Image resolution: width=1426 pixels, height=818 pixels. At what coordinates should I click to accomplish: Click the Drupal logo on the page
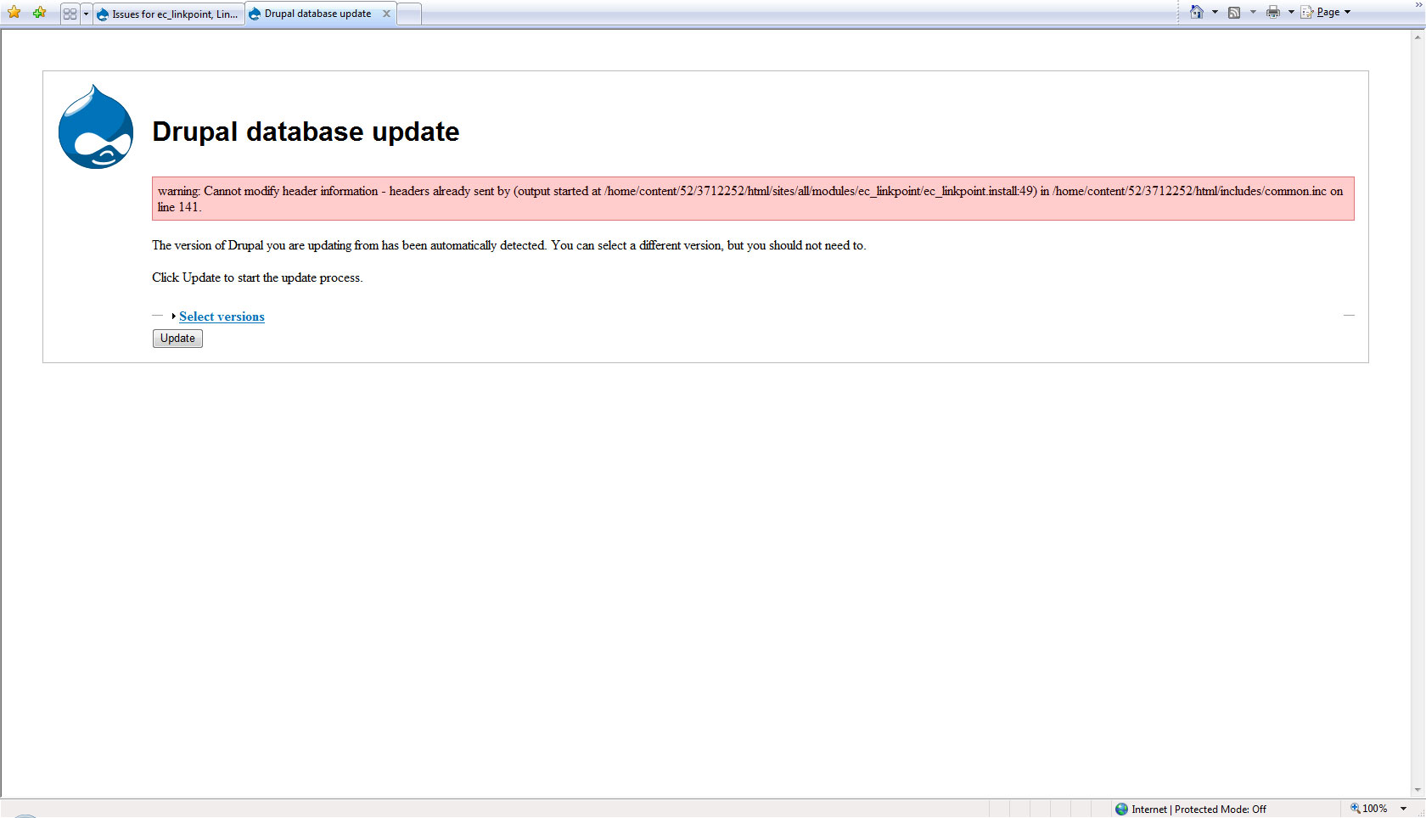click(95, 126)
